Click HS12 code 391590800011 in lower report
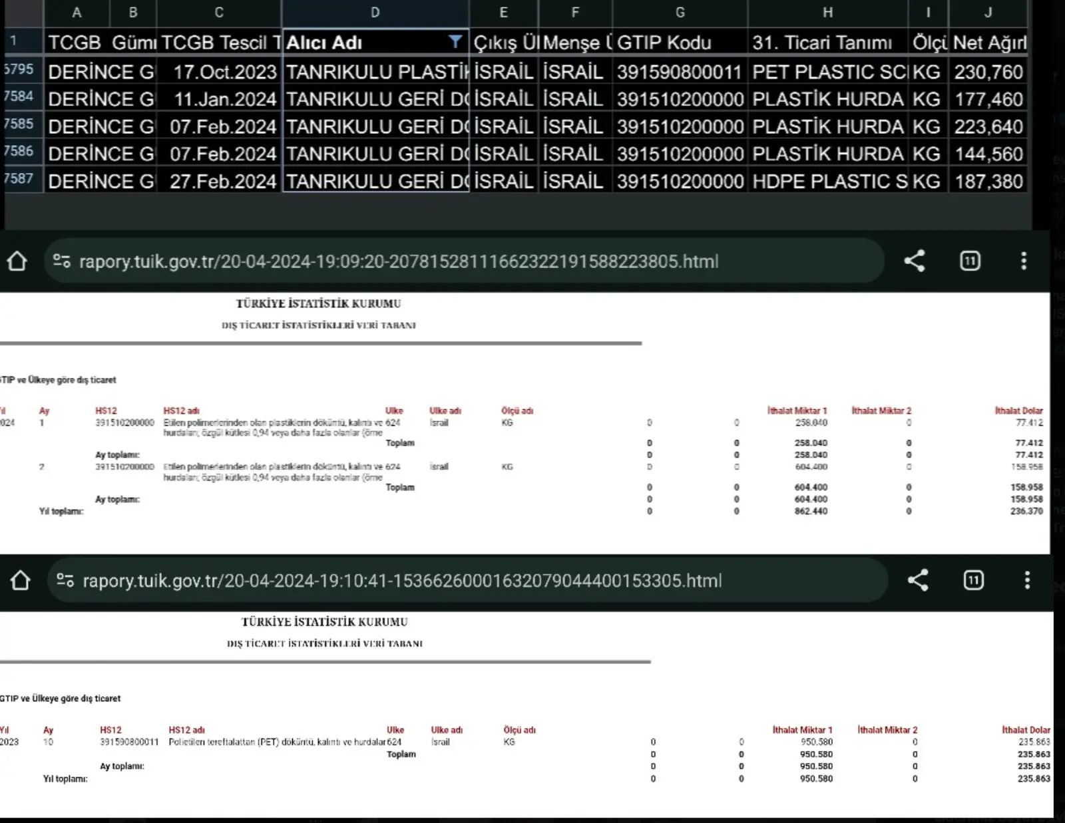 tap(129, 742)
